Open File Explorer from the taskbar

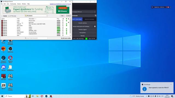pyautogui.click(x=37, y=96)
